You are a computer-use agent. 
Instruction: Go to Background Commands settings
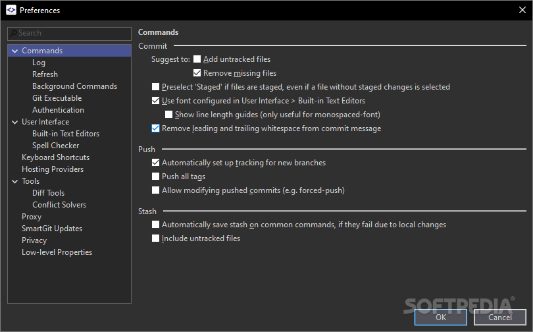(x=75, y=86)
